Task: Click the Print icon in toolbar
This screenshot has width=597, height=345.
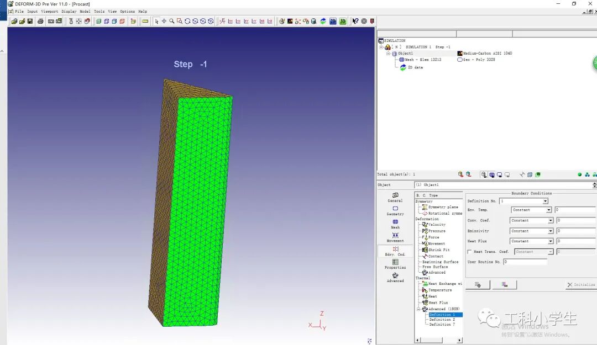Action: 40,22
